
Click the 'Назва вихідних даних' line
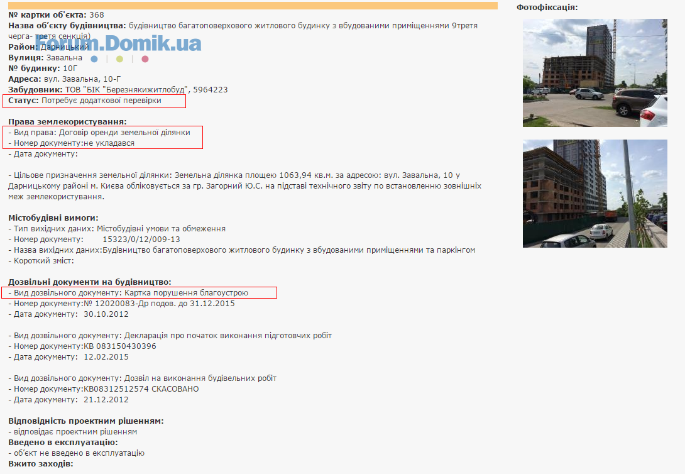pyautogui.click(x=241, y=250)
